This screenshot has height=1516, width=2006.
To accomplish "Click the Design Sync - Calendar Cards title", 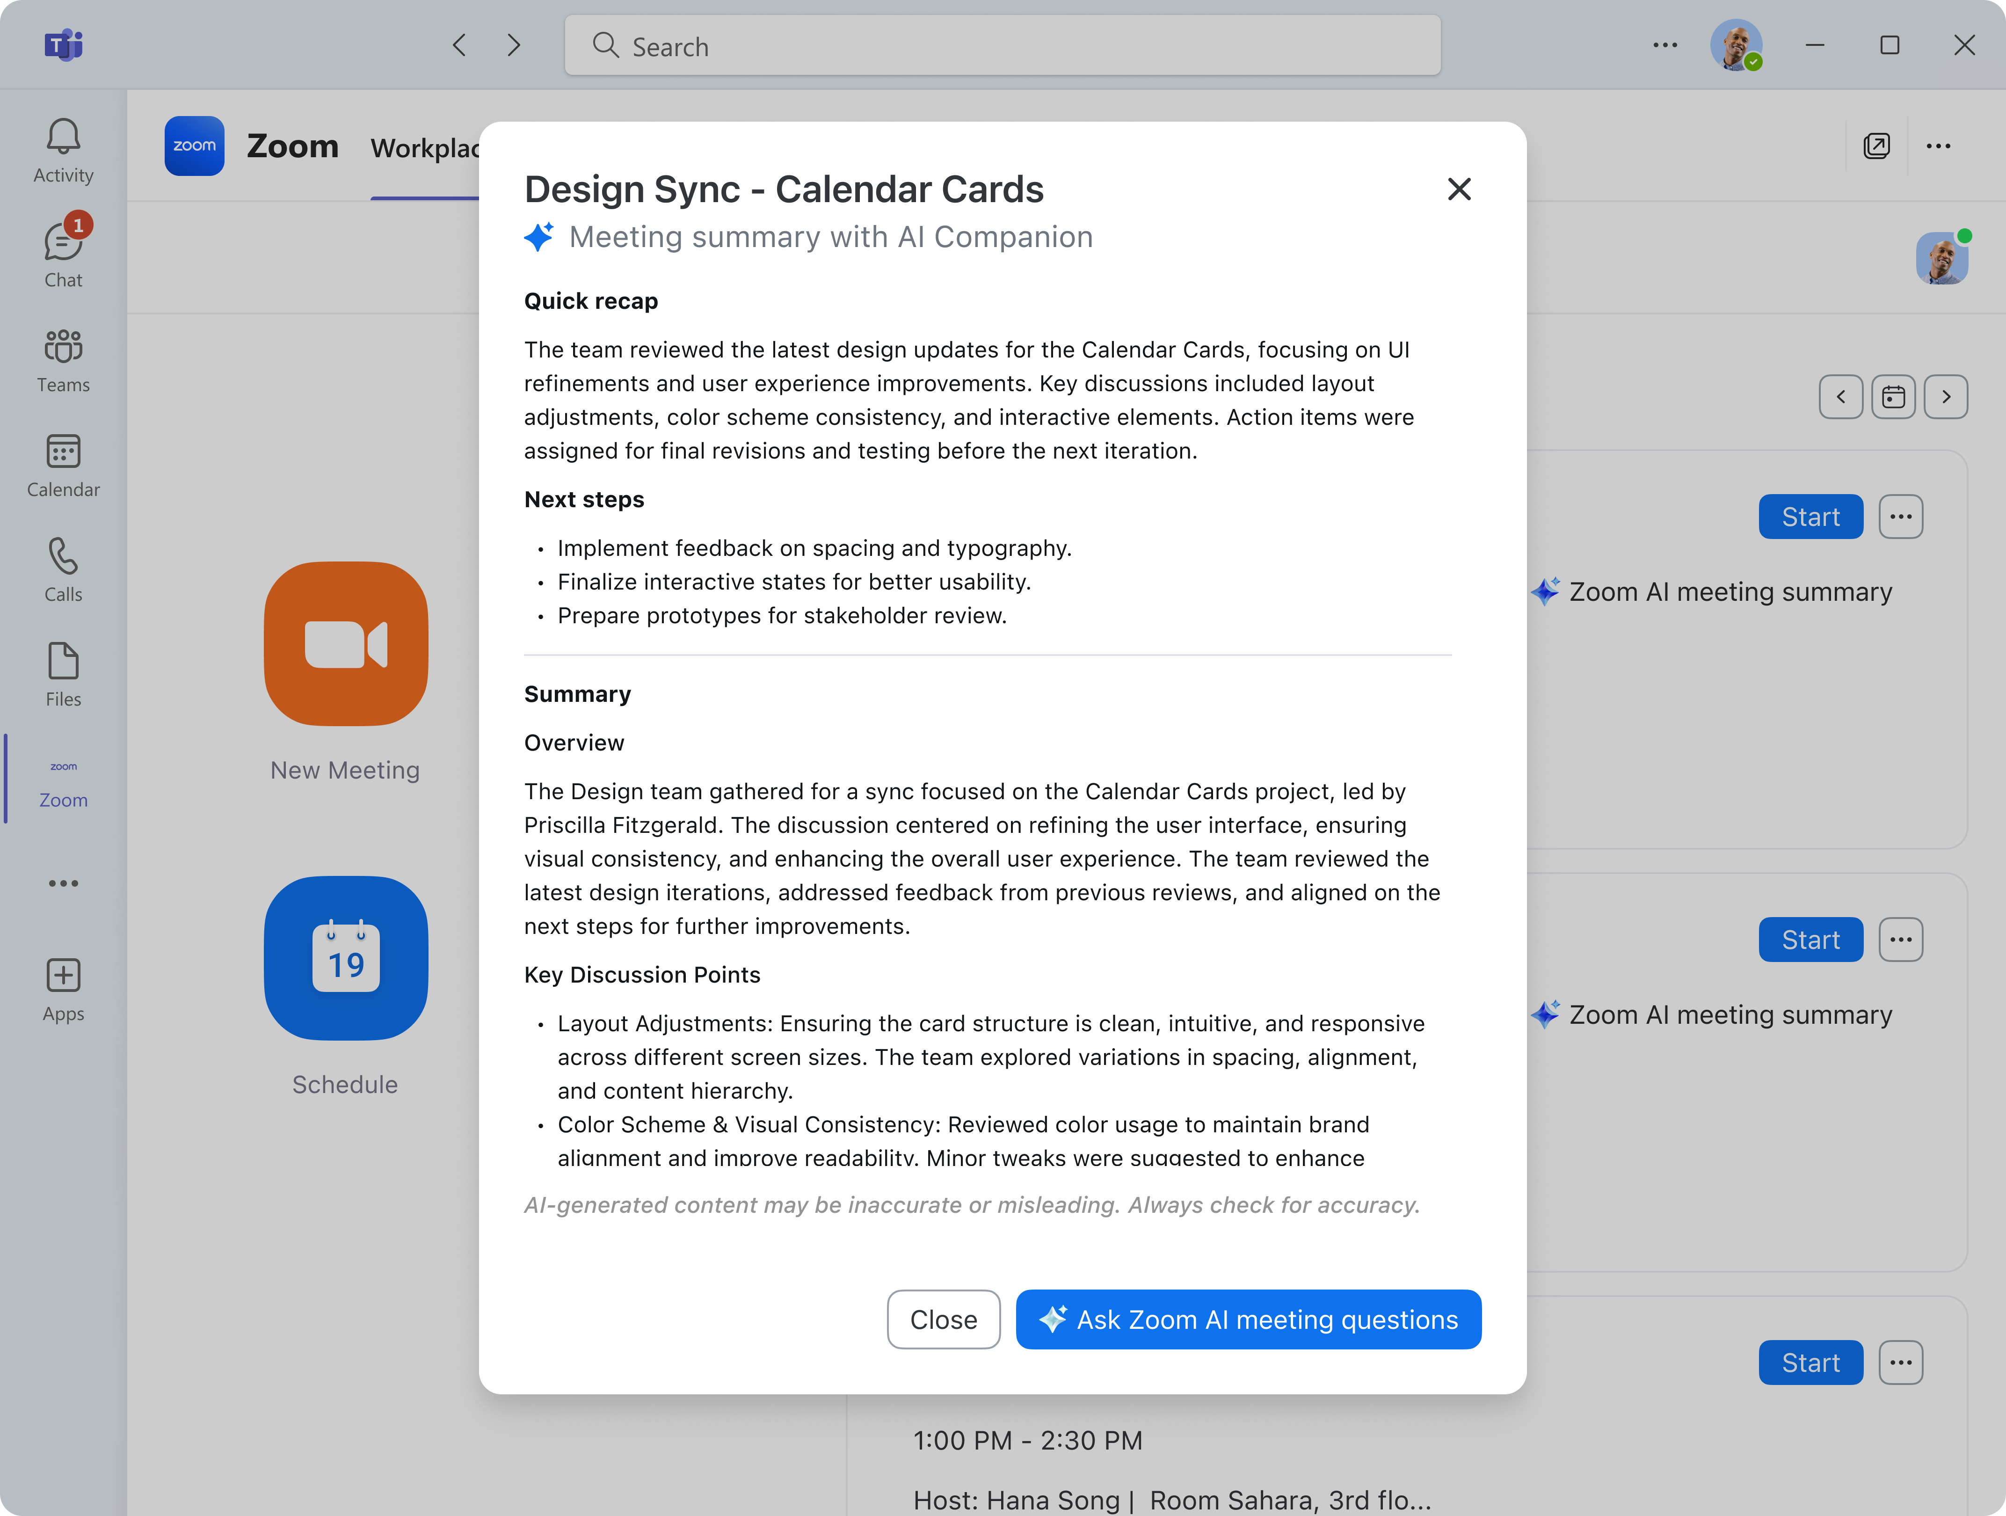I will point(784,189).
